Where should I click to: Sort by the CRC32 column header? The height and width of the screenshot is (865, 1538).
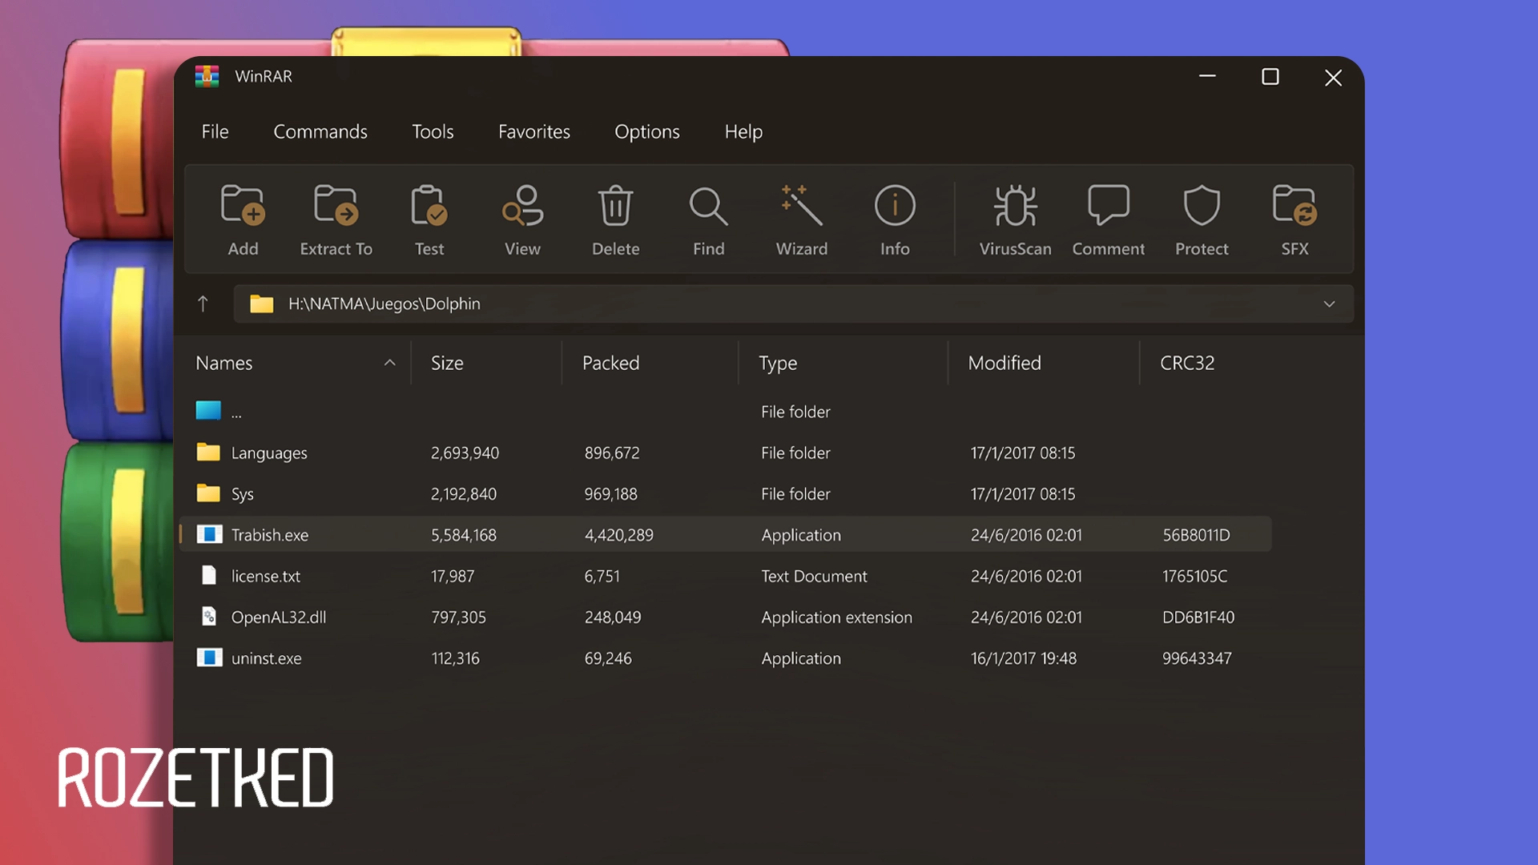[1187, 363]
